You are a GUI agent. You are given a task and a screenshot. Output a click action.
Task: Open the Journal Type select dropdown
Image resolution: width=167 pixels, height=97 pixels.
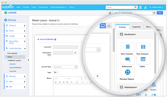[65, 67]
